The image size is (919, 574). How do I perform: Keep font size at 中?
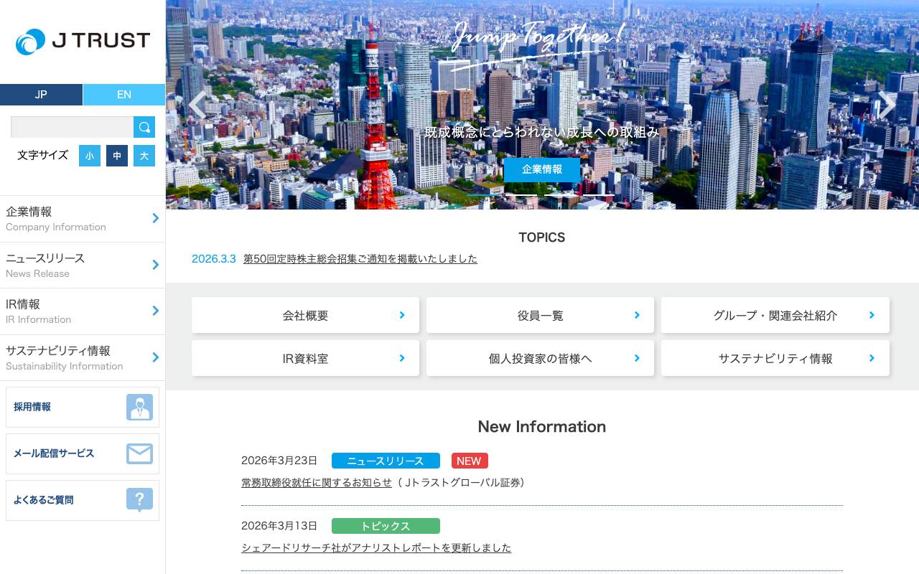coord(116,155)
